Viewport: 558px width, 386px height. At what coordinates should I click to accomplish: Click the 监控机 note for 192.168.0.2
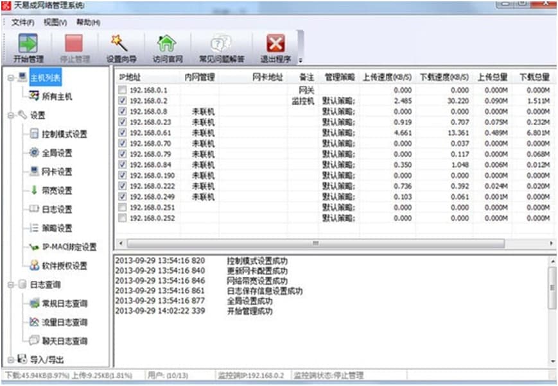pyautogui.click(x=303, y=101)
